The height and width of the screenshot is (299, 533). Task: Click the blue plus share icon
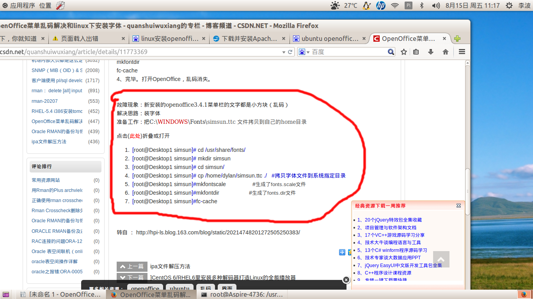(x=342, y=252)
